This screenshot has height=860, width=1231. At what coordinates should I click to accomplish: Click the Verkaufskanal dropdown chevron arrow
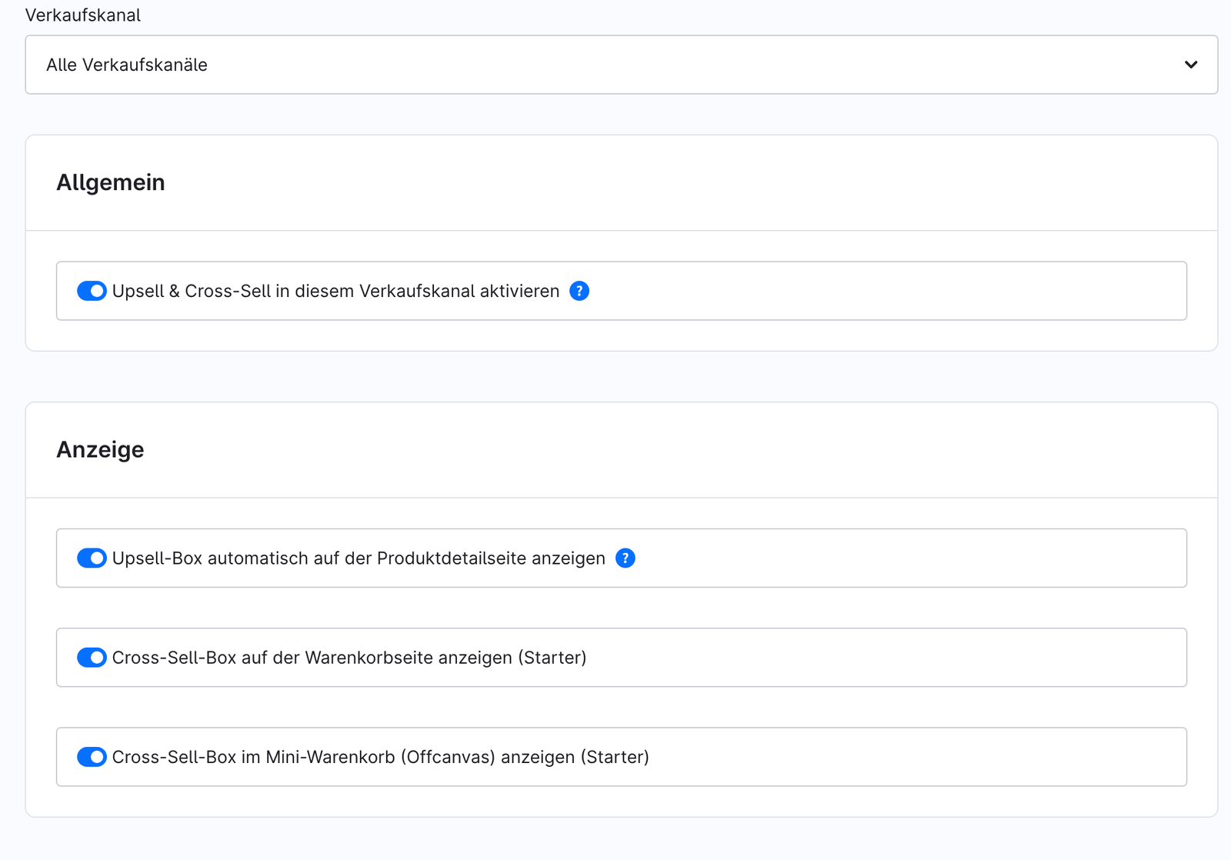[1191, 65]
